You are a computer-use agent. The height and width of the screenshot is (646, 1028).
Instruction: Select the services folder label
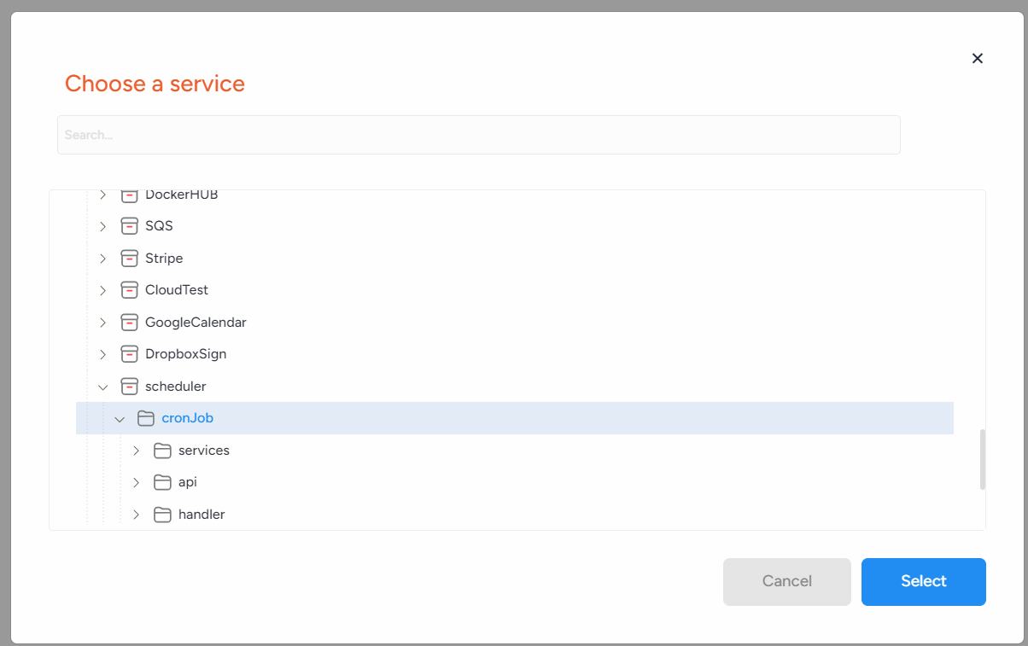coord(204,451)
